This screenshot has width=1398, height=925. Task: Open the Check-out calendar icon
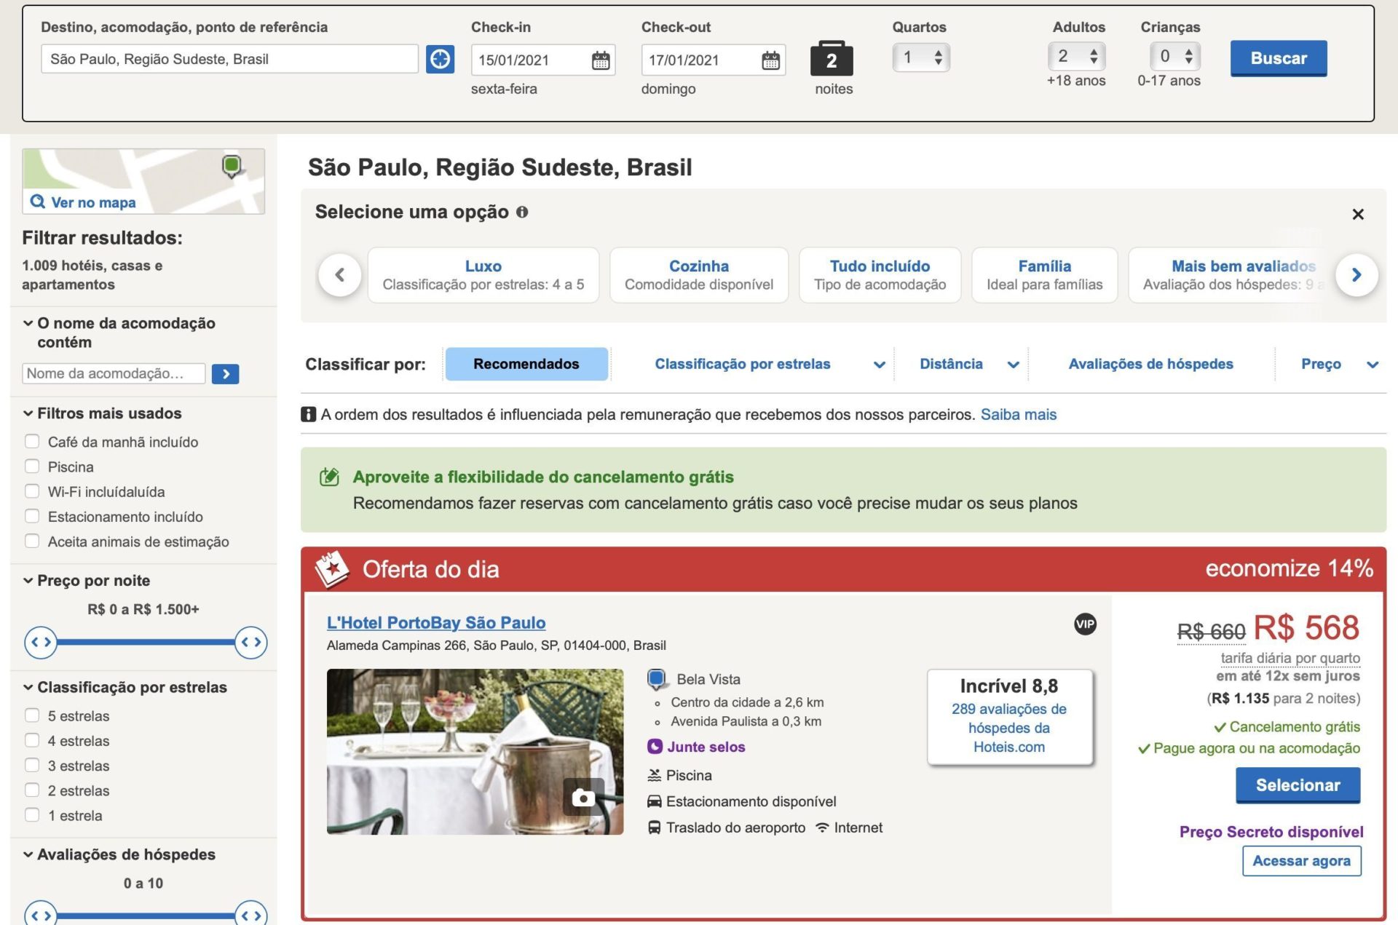pos(770,60)
